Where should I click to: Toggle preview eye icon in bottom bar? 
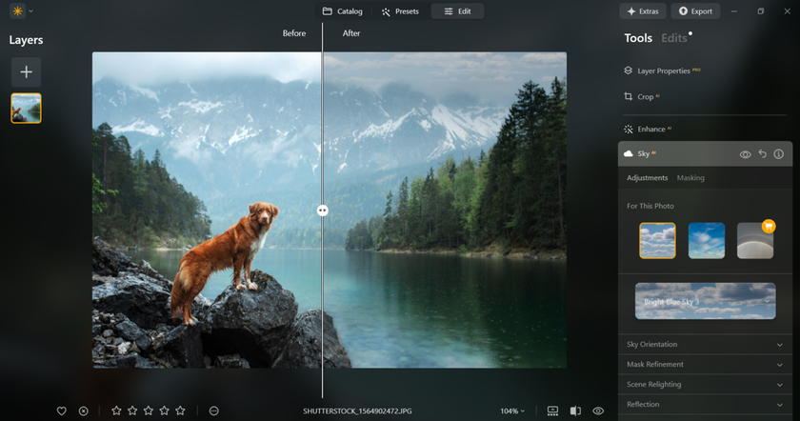point(599,411)
